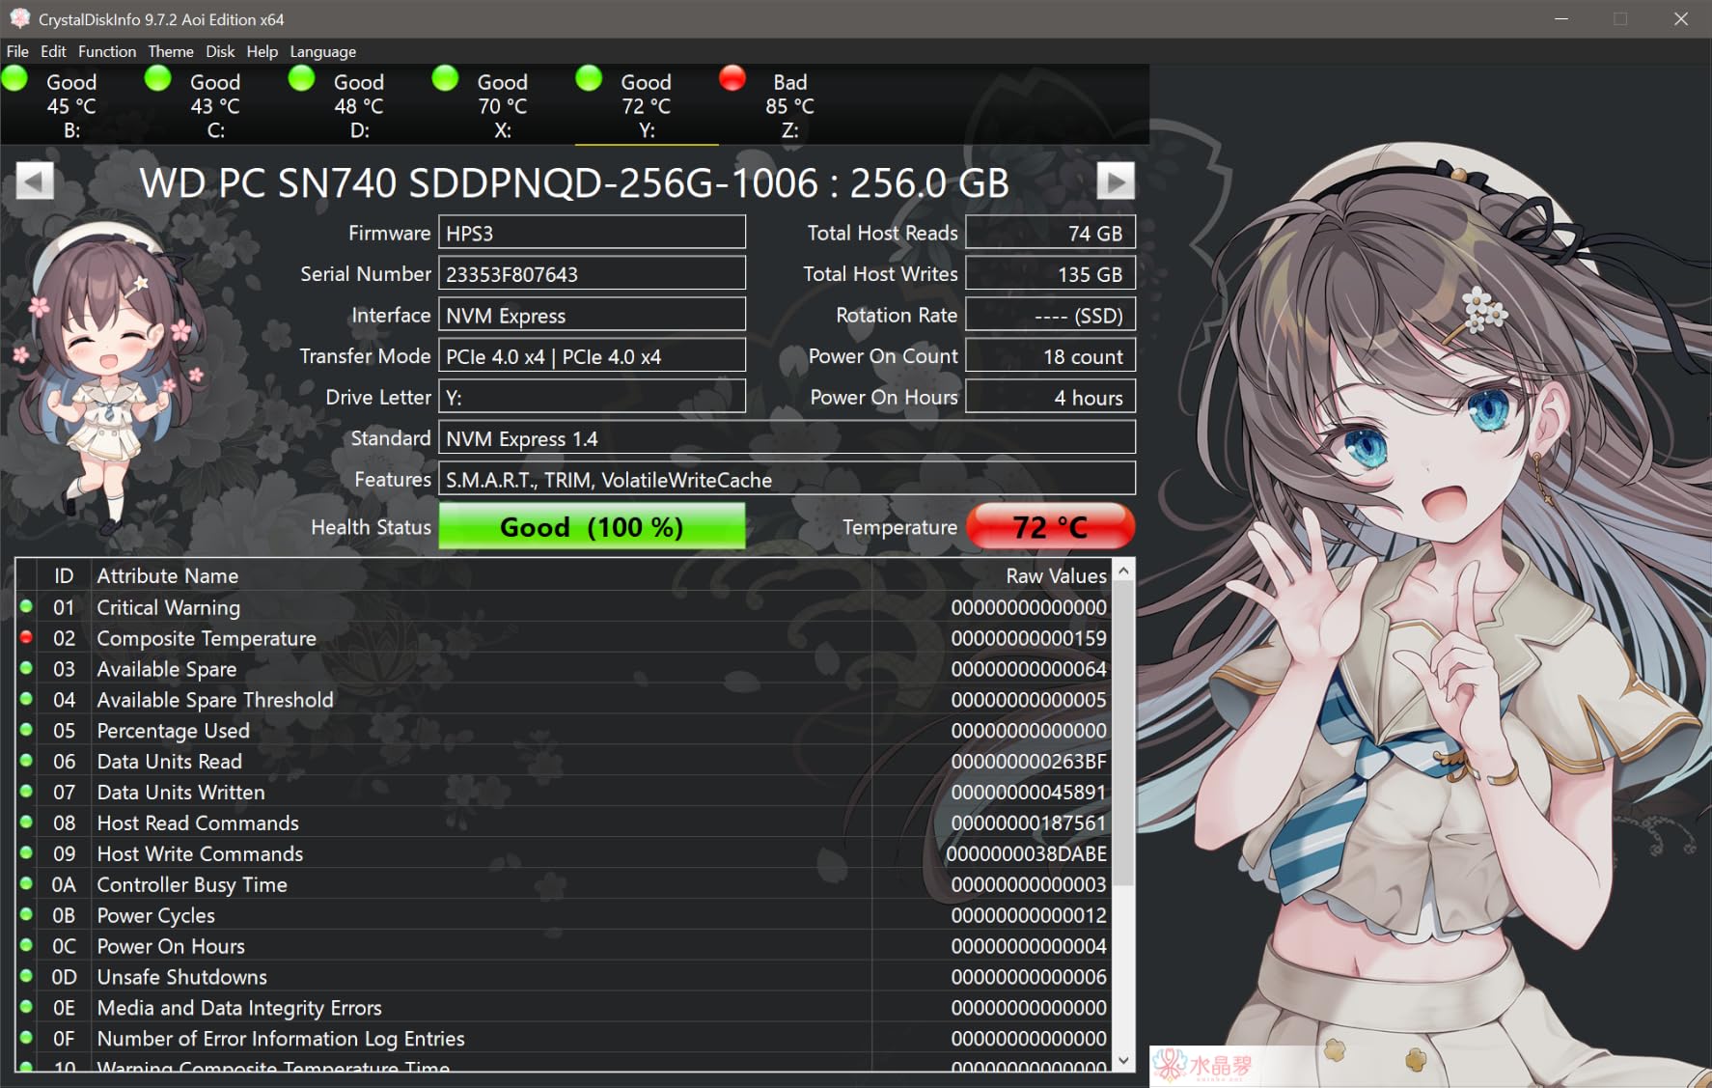Open the Help menu
The image size is (1712, 1088).
pyautogui.click(x=262, y=51)
